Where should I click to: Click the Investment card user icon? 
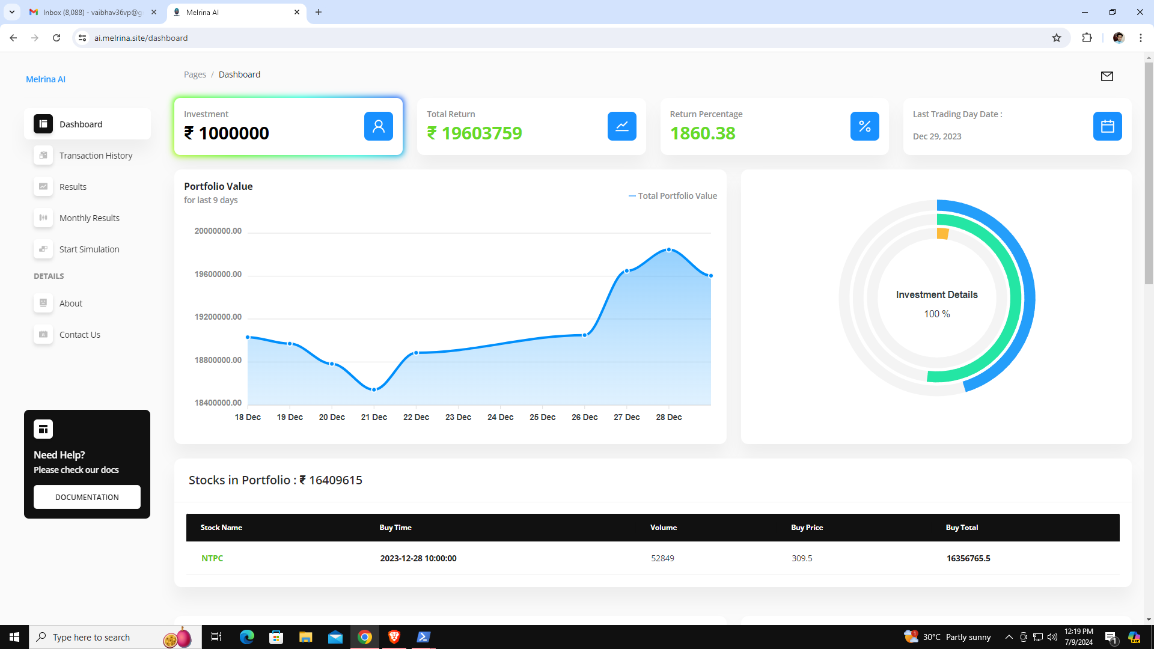[378, 126]
